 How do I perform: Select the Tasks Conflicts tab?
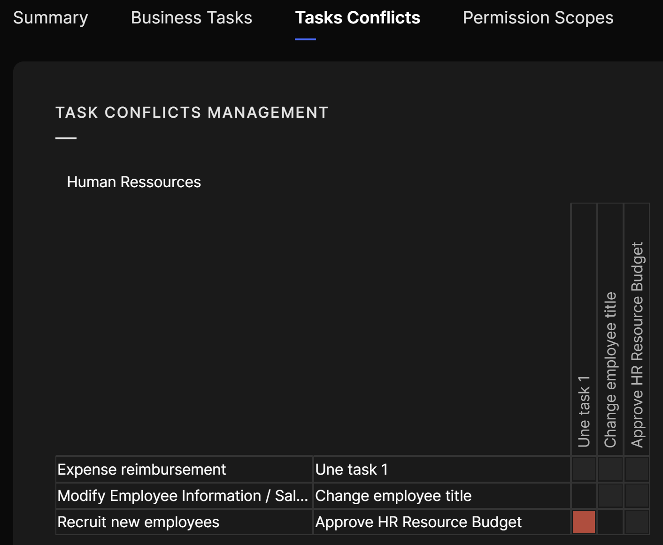pyautogui.click(x=357, y=18)
